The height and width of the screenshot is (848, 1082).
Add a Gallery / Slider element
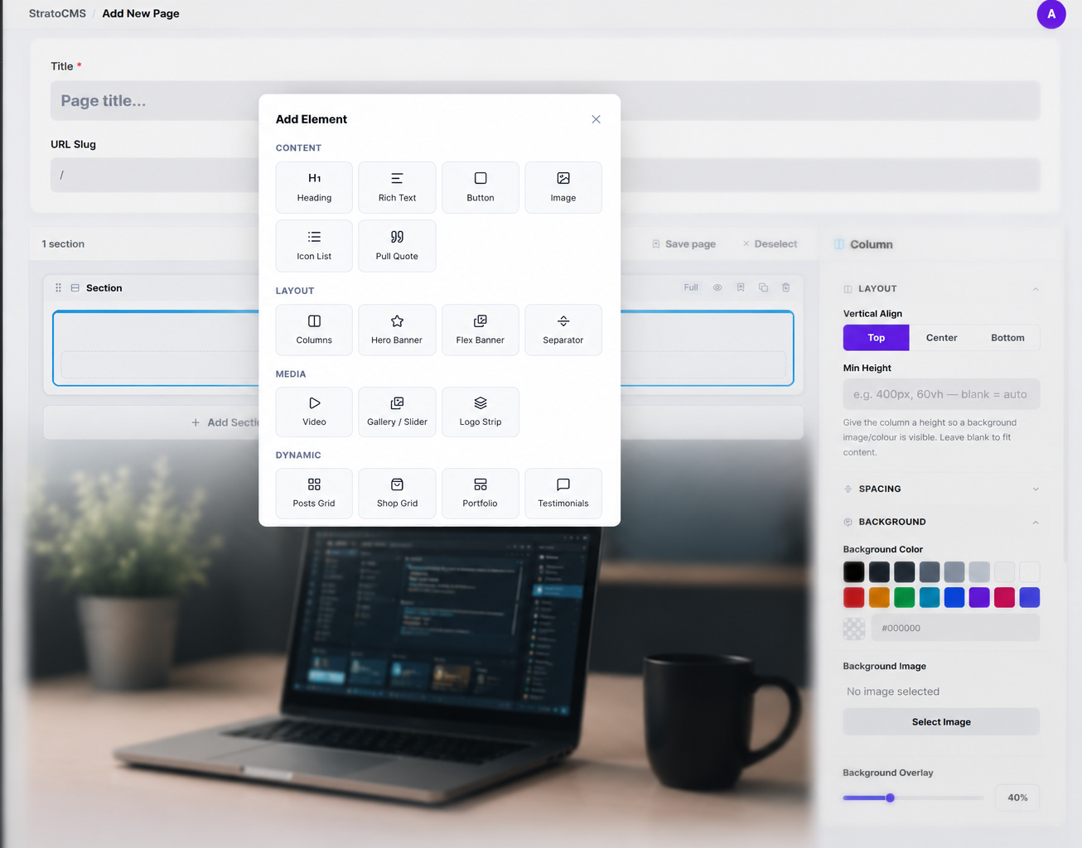pyautogui.click(x=397, y=412)
